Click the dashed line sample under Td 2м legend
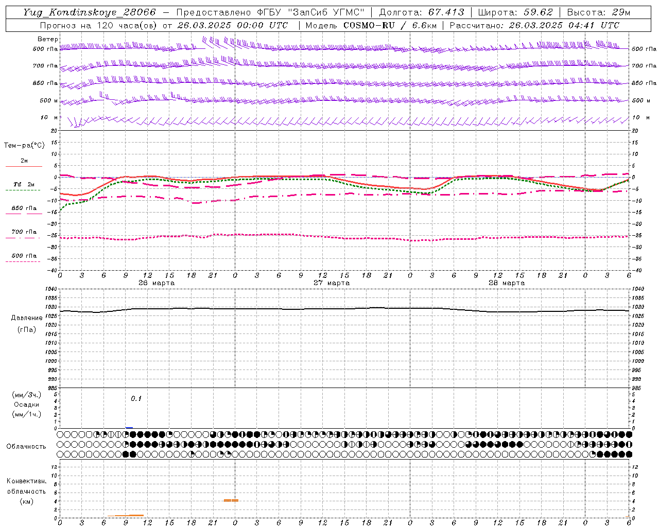Viewport: 659px width, 527px height. click(23, 190)
